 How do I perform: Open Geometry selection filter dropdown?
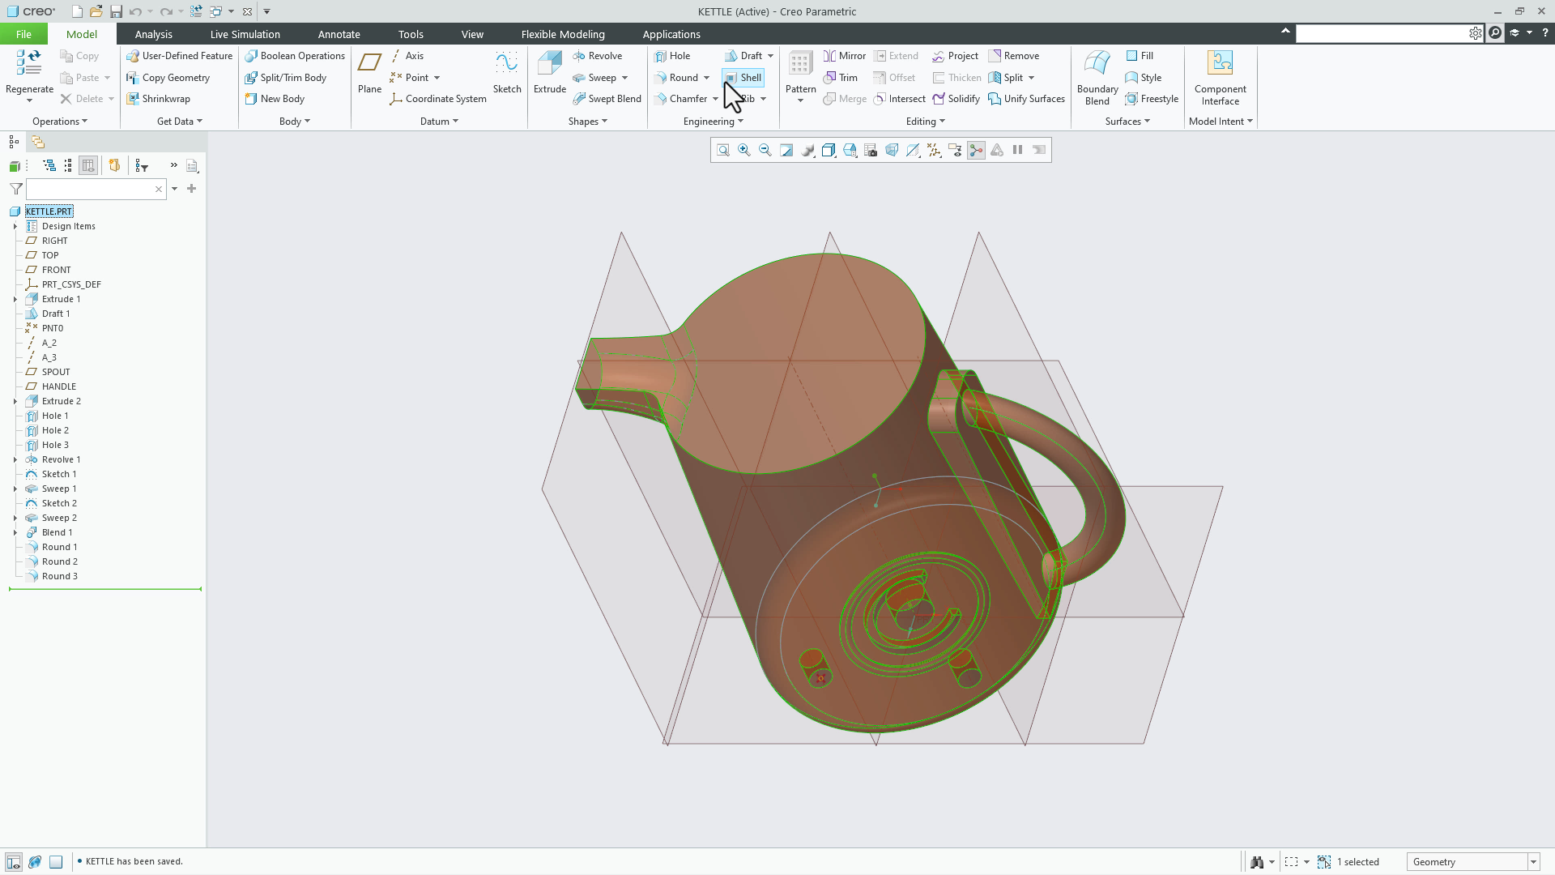click(x=1533, y=862)
